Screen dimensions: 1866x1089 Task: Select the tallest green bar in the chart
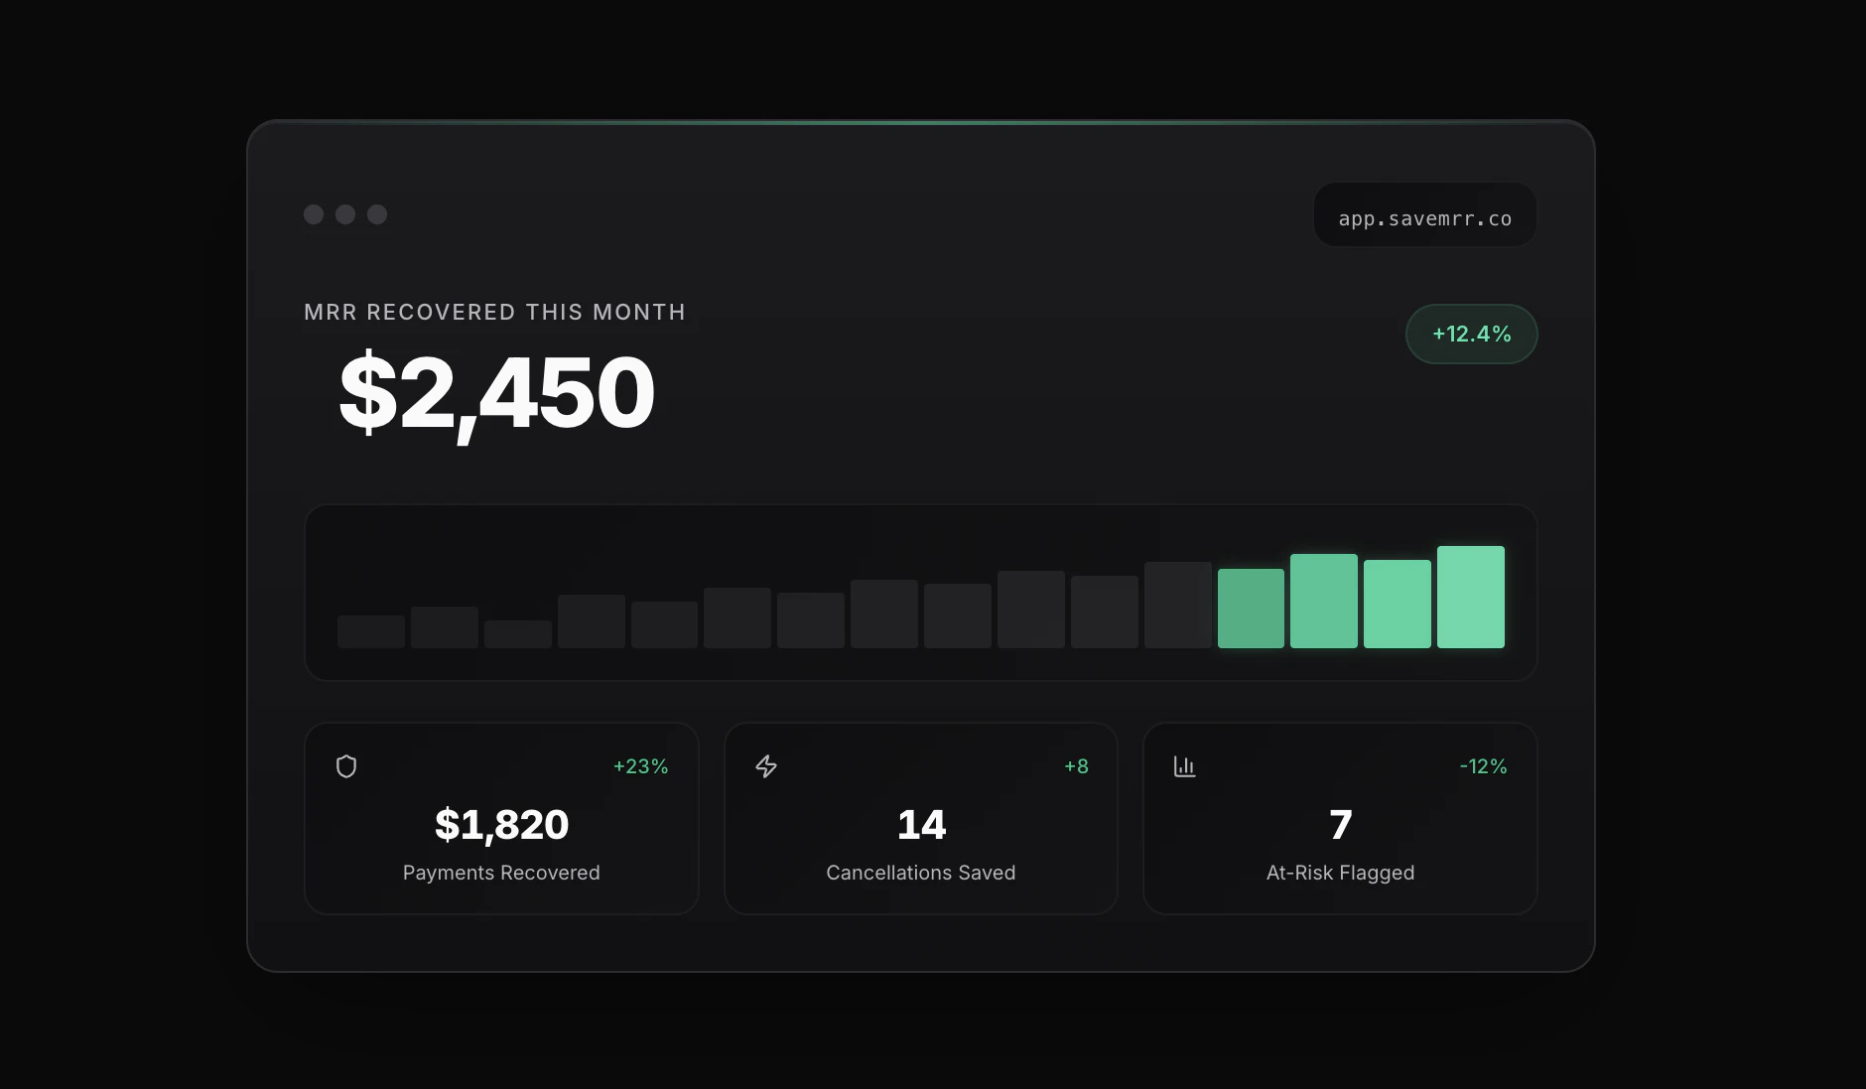tap(1470, 596)
